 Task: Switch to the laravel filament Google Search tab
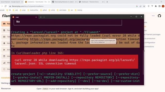coord(11,2)
